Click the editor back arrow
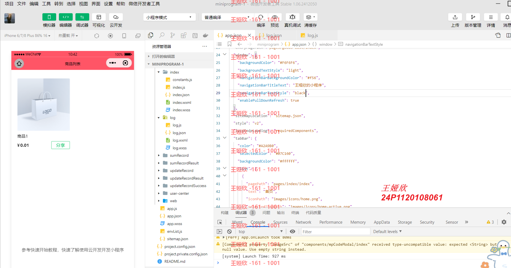This screenshot has width=511, height=268. [240, 44]
